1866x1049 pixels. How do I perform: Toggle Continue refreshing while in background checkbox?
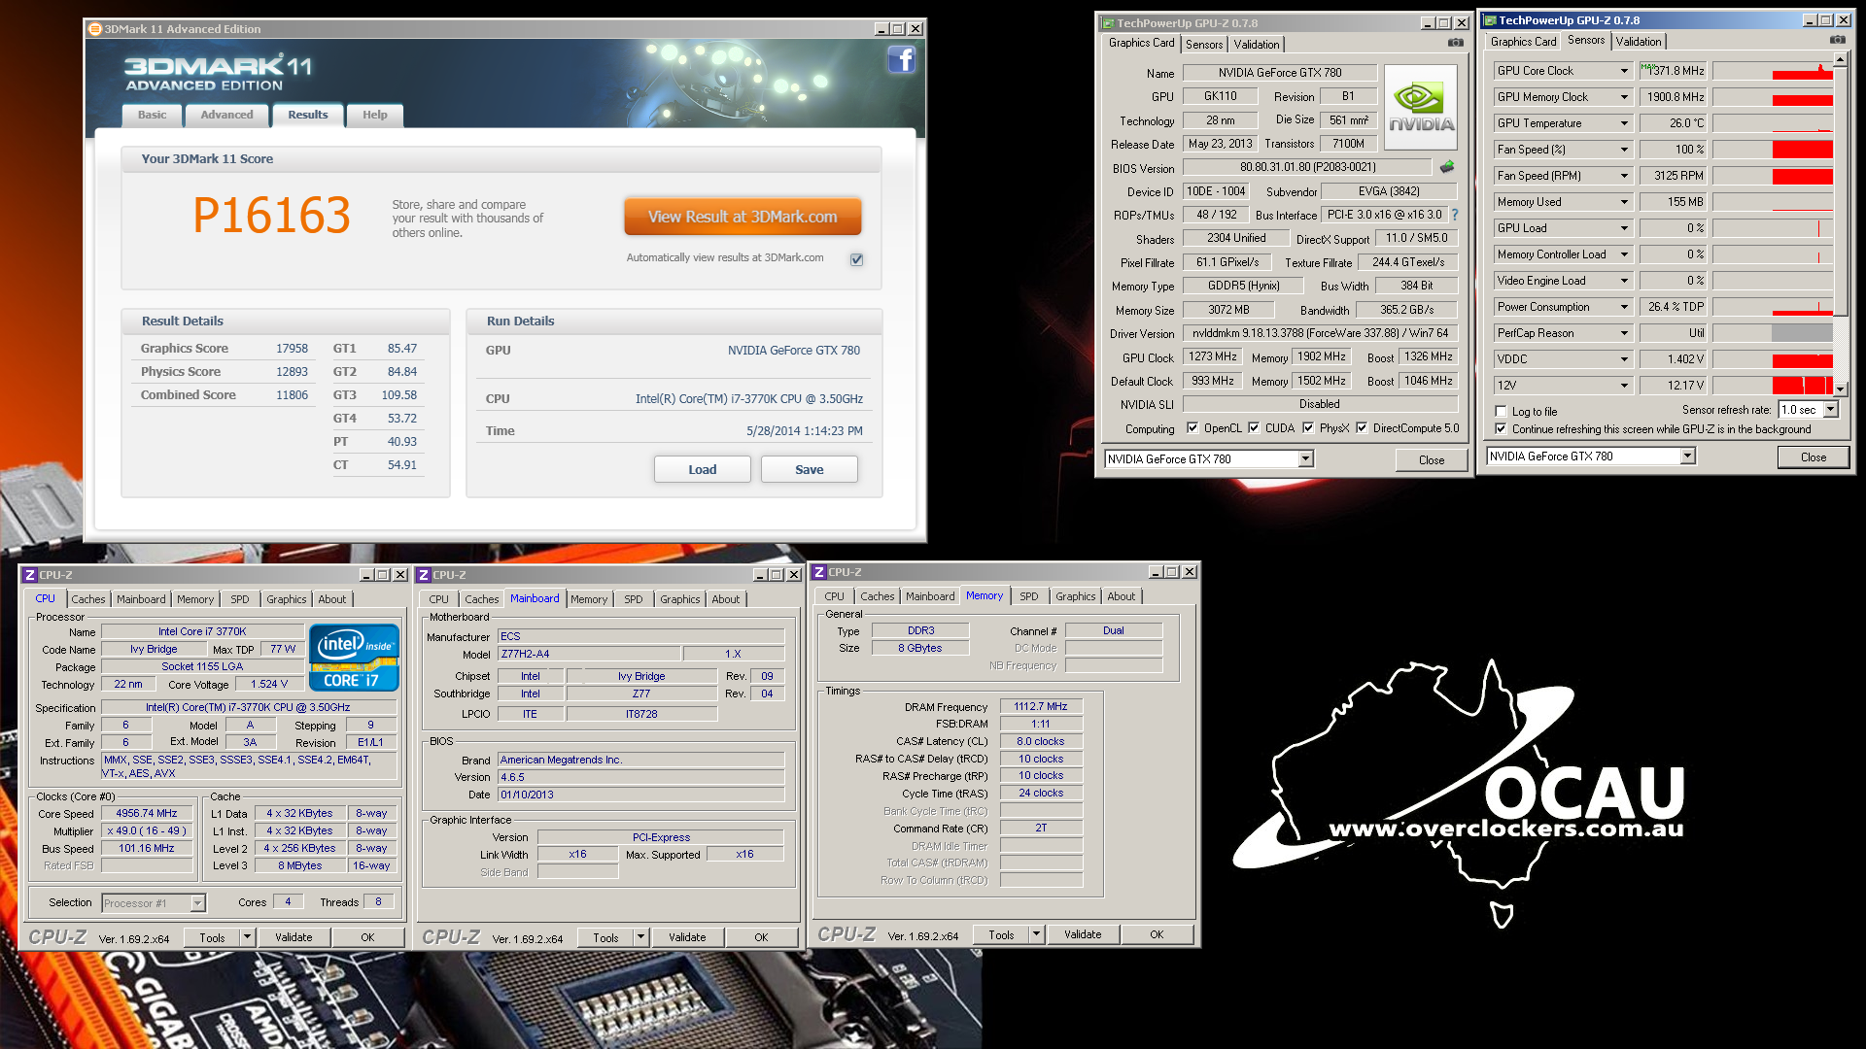[1501, 428]
